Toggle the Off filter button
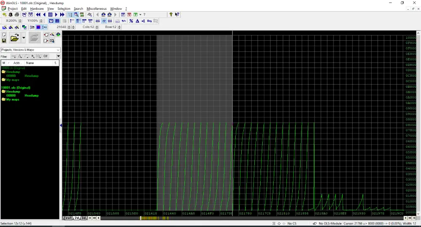 45,56
